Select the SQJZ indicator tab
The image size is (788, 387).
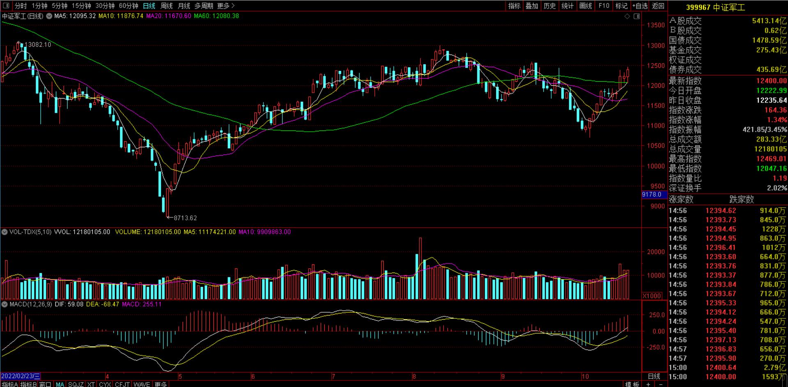pos(76,384)
